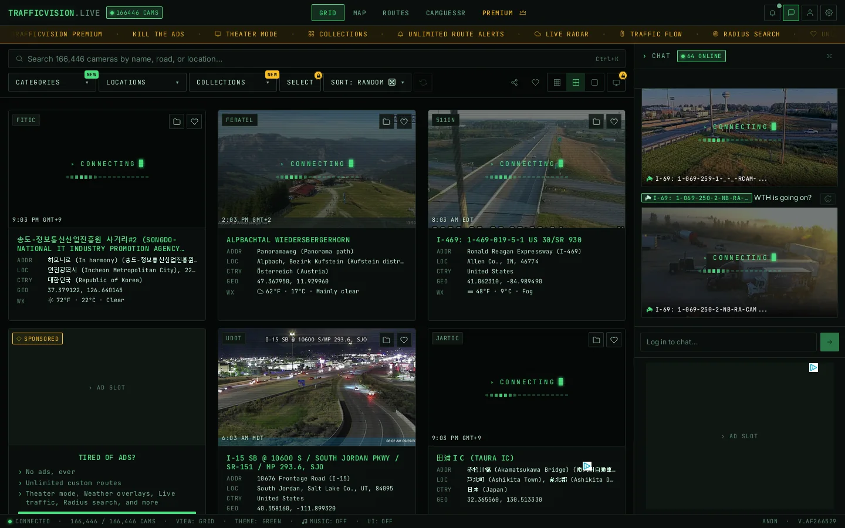Favorite the I-469 US 30/SR 930 camera
The width and height of the screenshot is (845, 528).
[614, 121]
